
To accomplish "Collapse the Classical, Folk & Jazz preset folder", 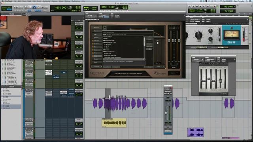I will (x=104, y=42).
